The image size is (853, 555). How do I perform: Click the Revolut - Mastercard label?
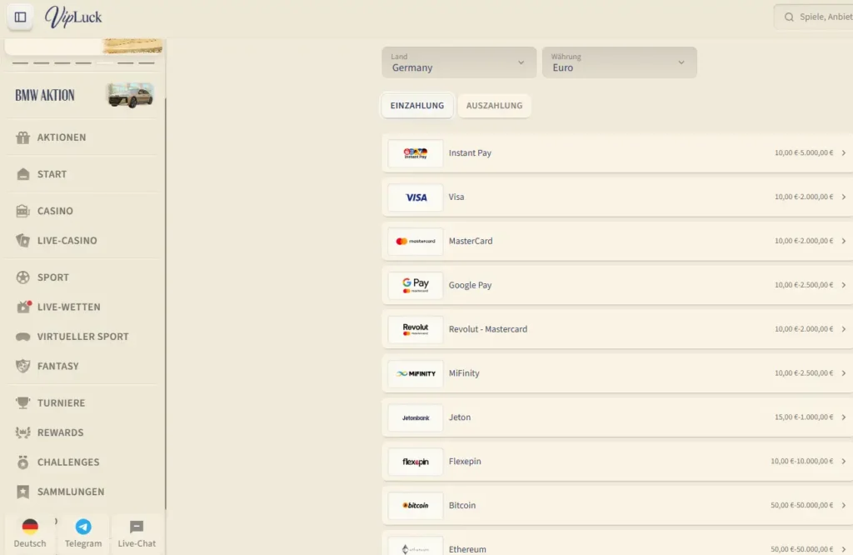[x=487, y=330]
